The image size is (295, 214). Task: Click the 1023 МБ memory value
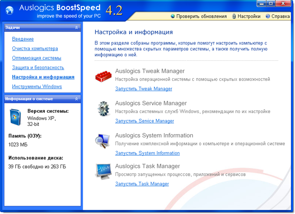(x=18, y=144)
